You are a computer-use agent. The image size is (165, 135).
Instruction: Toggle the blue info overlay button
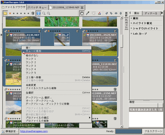click(38, 13)
